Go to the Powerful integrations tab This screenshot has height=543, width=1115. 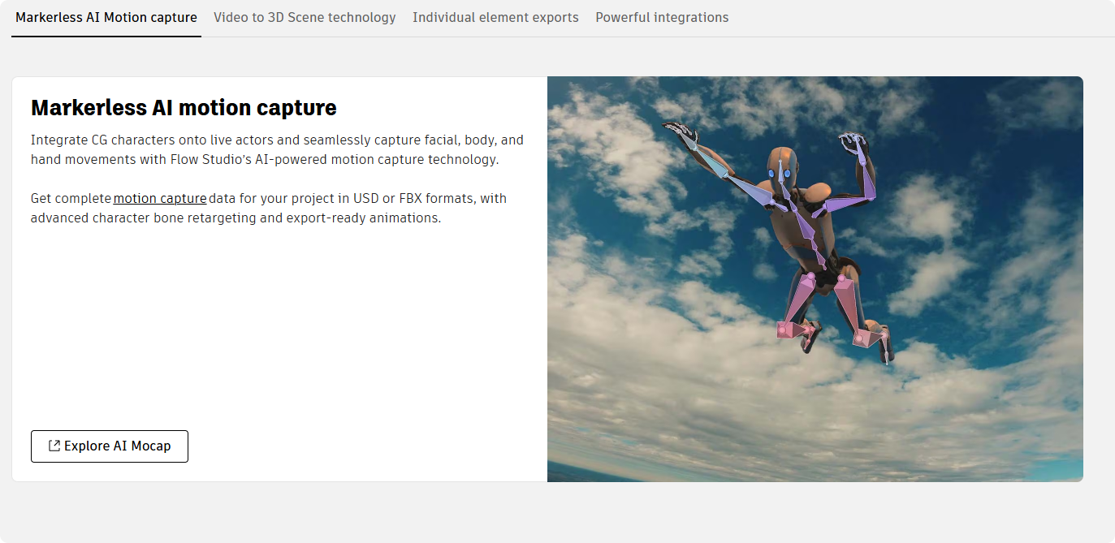662,17
